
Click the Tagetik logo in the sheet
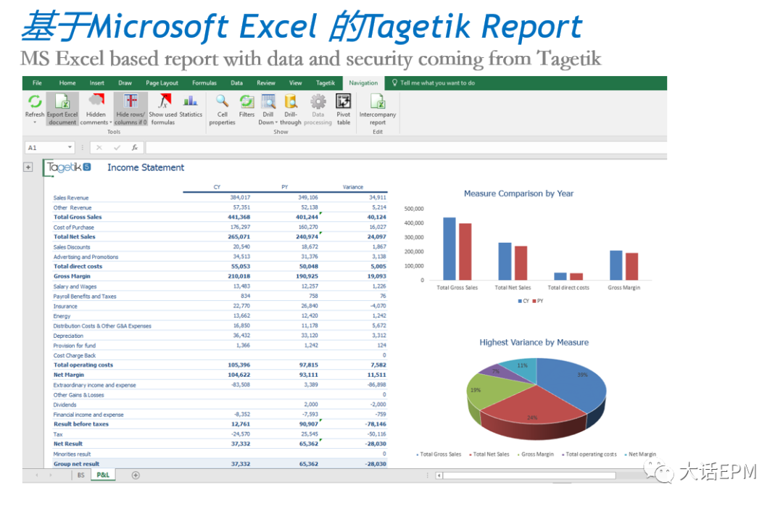(68, 167)
